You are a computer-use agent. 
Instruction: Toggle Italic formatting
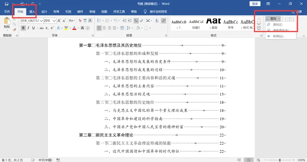pos(28,28)
